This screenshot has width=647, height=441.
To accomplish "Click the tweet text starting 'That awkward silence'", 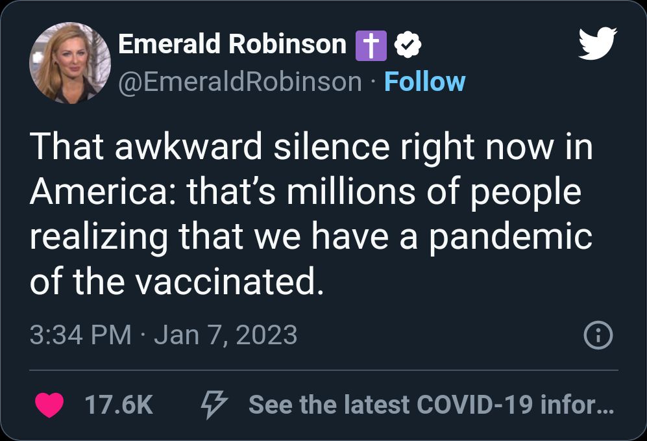I will 310,148.
